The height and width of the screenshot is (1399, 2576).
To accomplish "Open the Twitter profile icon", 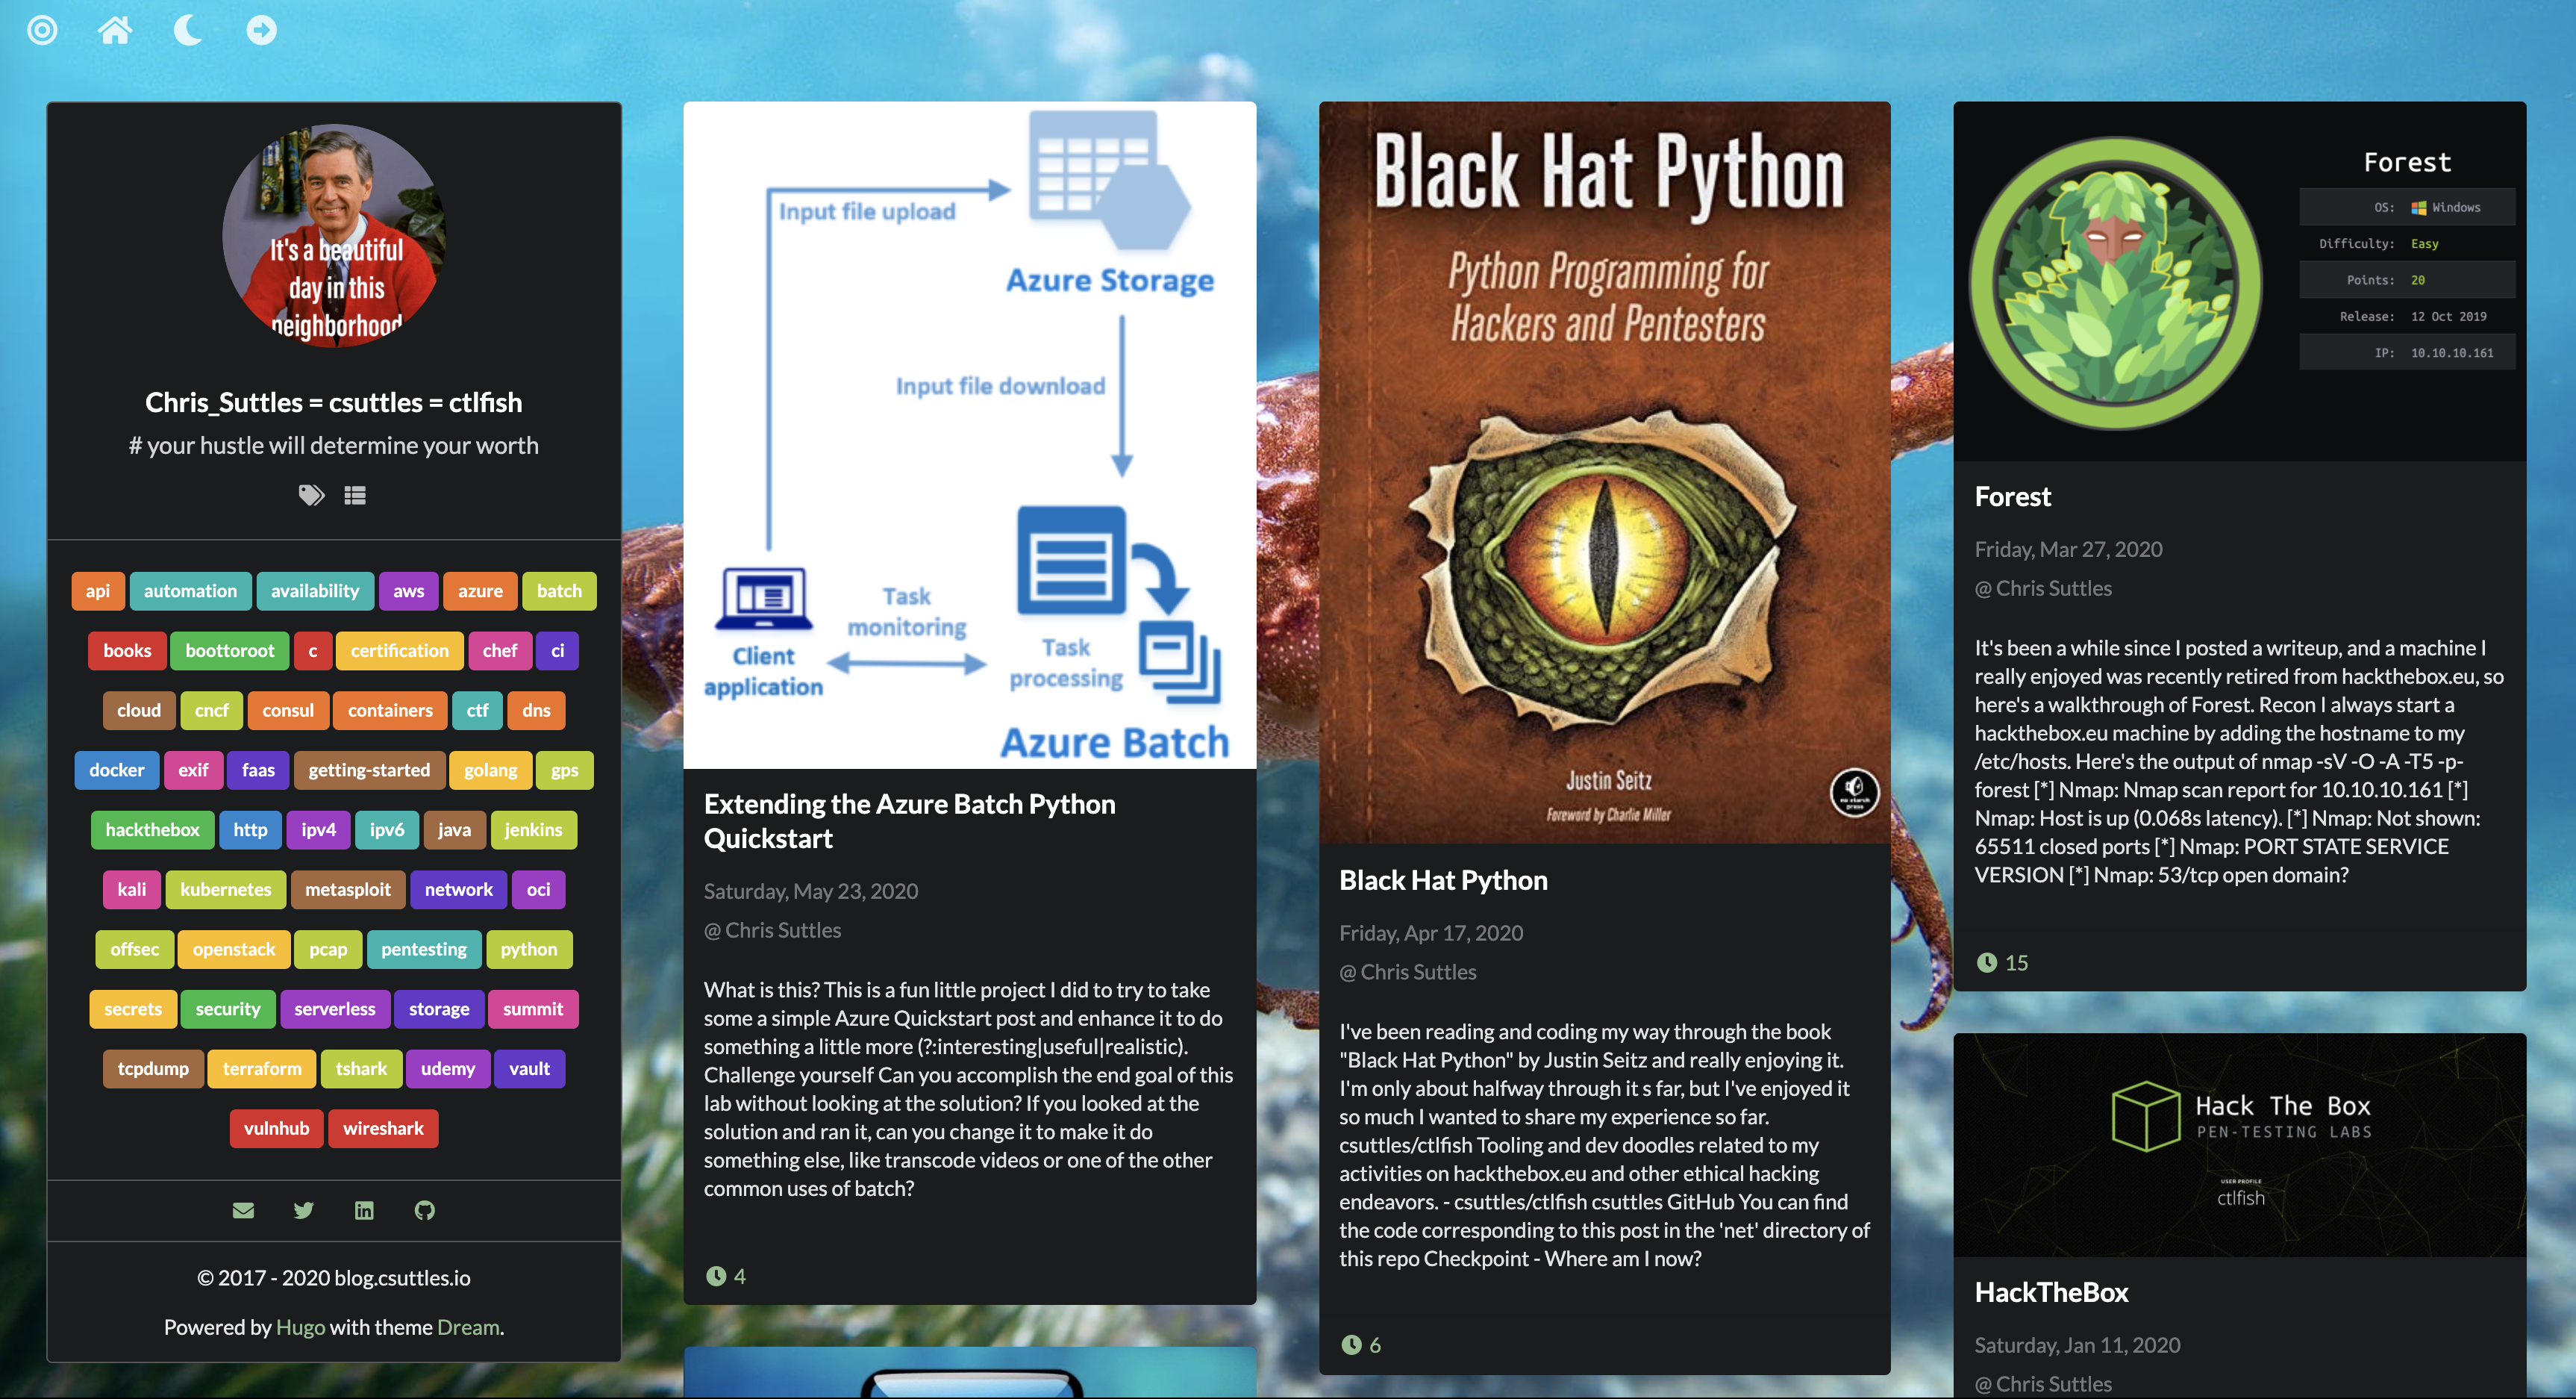I will click(304, 1210).
